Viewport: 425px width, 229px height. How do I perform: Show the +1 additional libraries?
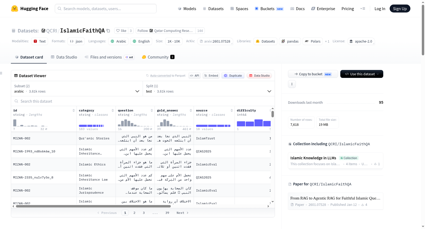coord(327,41)
